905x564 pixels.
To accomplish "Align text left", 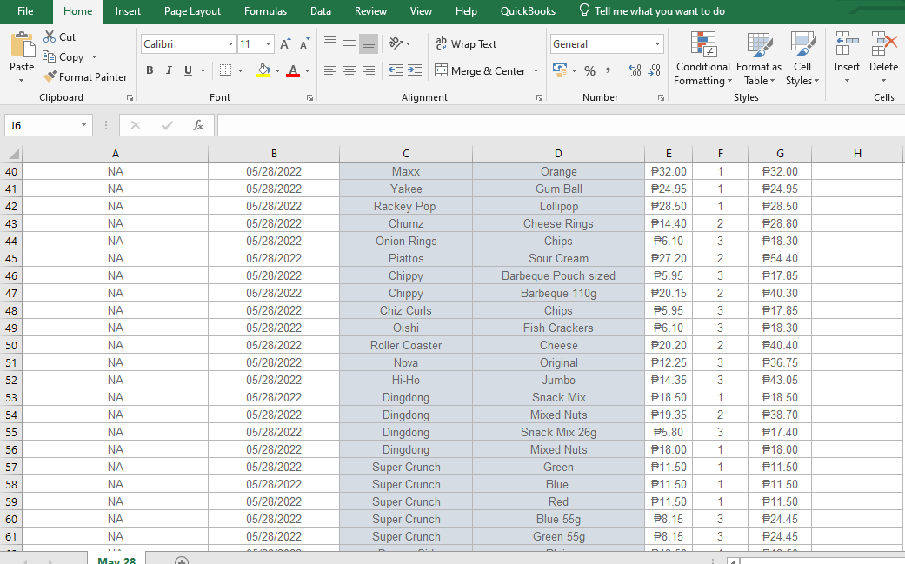I will [x=330, y=70].
